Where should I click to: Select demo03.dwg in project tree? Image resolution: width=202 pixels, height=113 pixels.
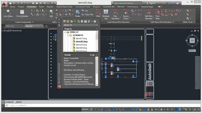81,45
